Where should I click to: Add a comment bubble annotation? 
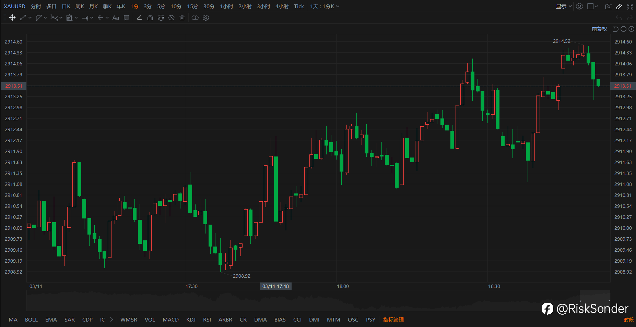(x=127, y=18)
